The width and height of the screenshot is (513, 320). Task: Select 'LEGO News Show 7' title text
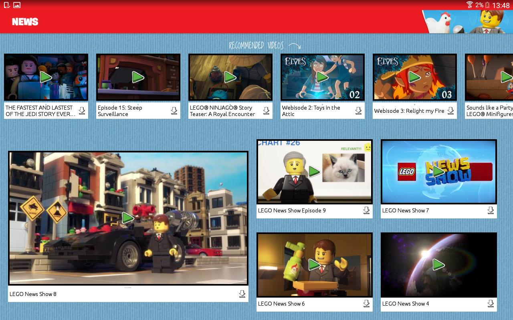click(x=406, y=210)
